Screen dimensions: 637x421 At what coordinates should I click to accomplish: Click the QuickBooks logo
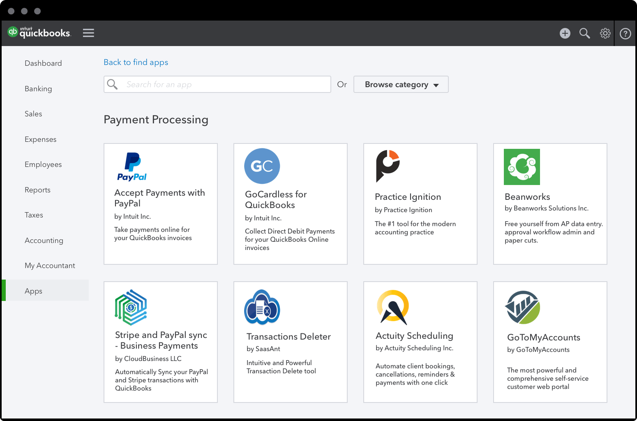point(39,32)
